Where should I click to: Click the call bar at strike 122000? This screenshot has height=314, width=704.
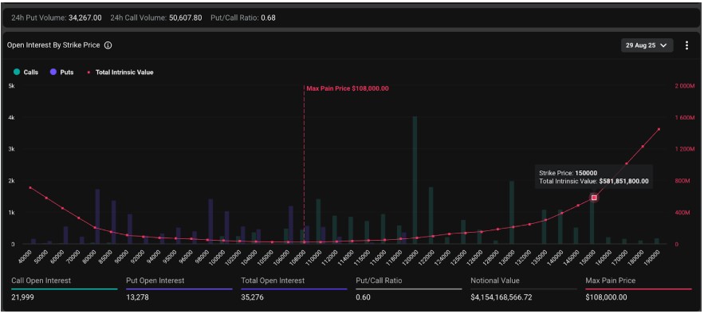coord(431,215)
